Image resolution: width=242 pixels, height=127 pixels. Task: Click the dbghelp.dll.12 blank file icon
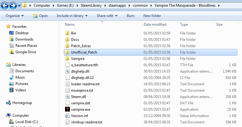(67, 77)
